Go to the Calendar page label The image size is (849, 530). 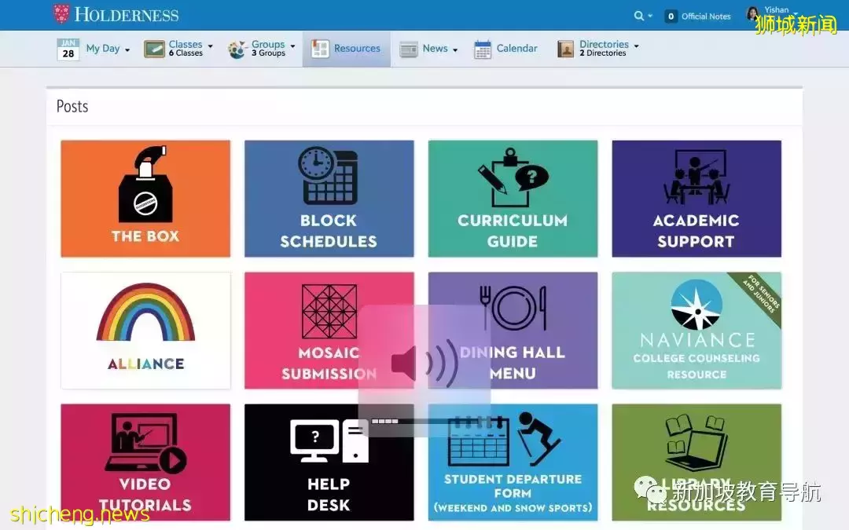click(x=517, y=48)
